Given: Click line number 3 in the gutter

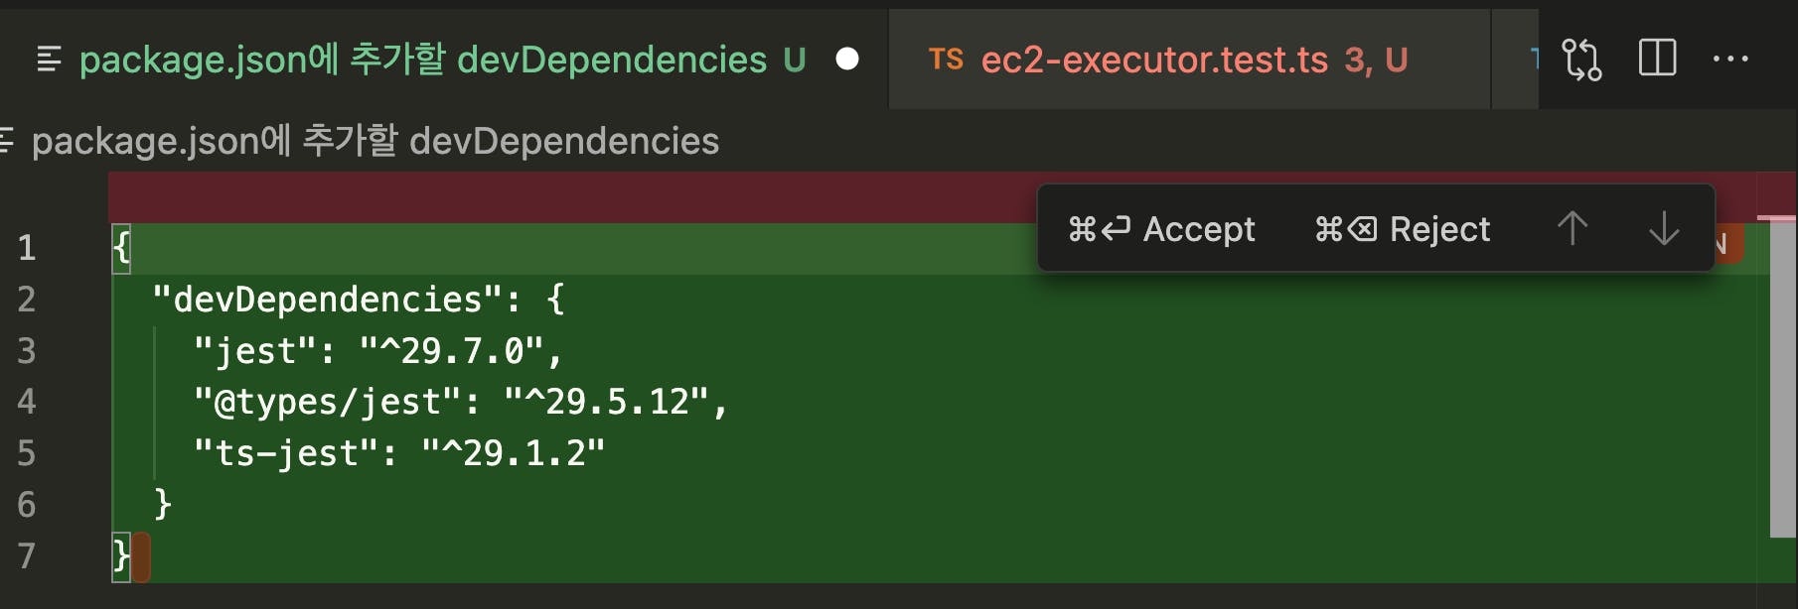Looking at the screenshot, I should coord(27,351).
